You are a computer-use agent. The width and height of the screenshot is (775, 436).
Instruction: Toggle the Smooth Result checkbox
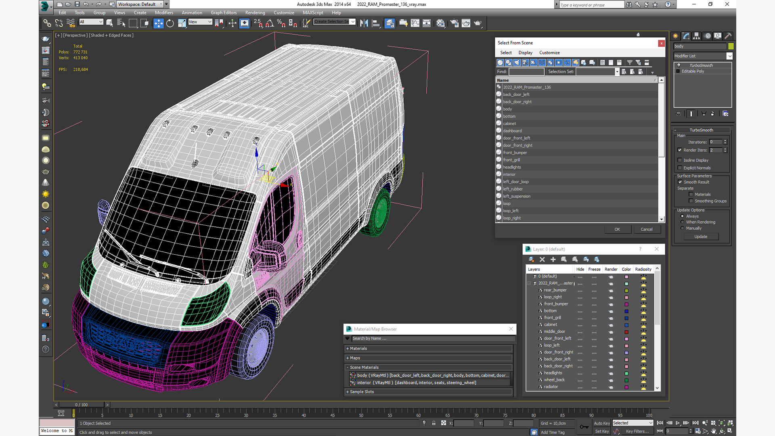pos(680,182)
